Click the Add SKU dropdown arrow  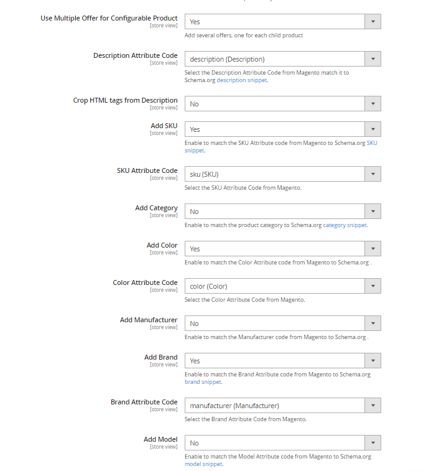click(x=372, y=129)
